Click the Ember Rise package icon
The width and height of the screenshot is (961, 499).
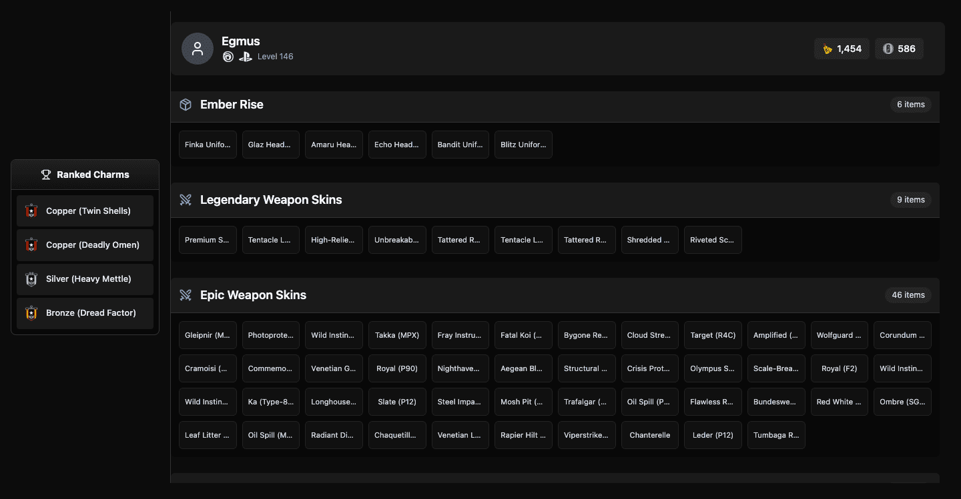click(186, 105)
